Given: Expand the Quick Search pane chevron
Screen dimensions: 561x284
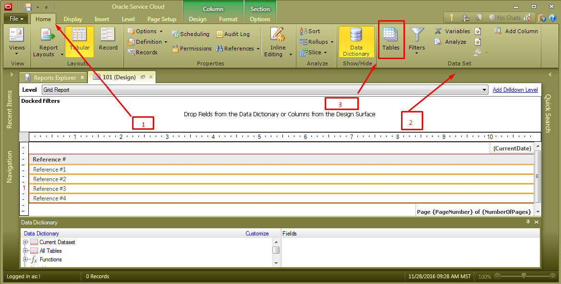Looking at the screenshot, I should pos(550,74).
